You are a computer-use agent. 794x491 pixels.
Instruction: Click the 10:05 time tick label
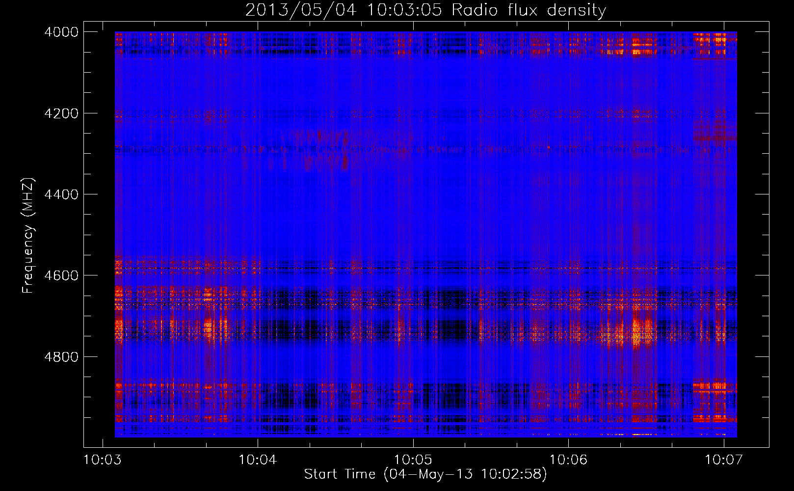click(413, 460)
